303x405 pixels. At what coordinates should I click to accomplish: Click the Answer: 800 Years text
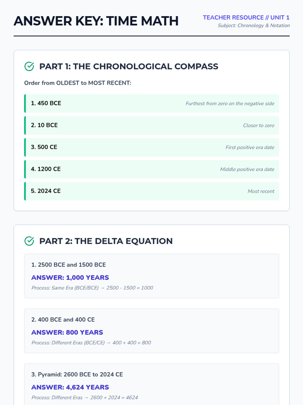(67, 332)
